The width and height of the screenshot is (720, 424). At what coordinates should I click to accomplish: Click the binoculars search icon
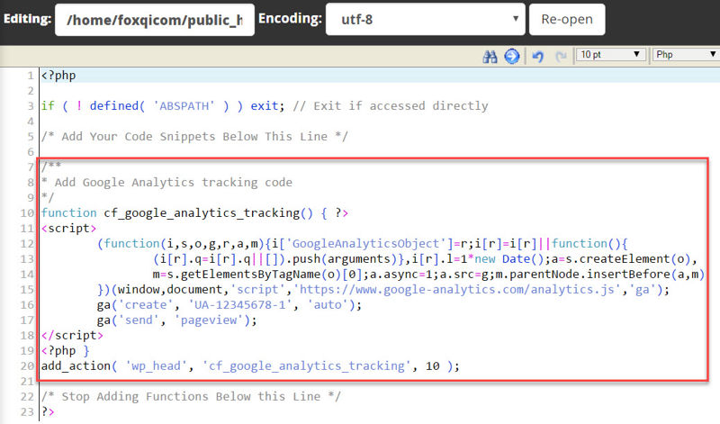(x=491, y=56)
